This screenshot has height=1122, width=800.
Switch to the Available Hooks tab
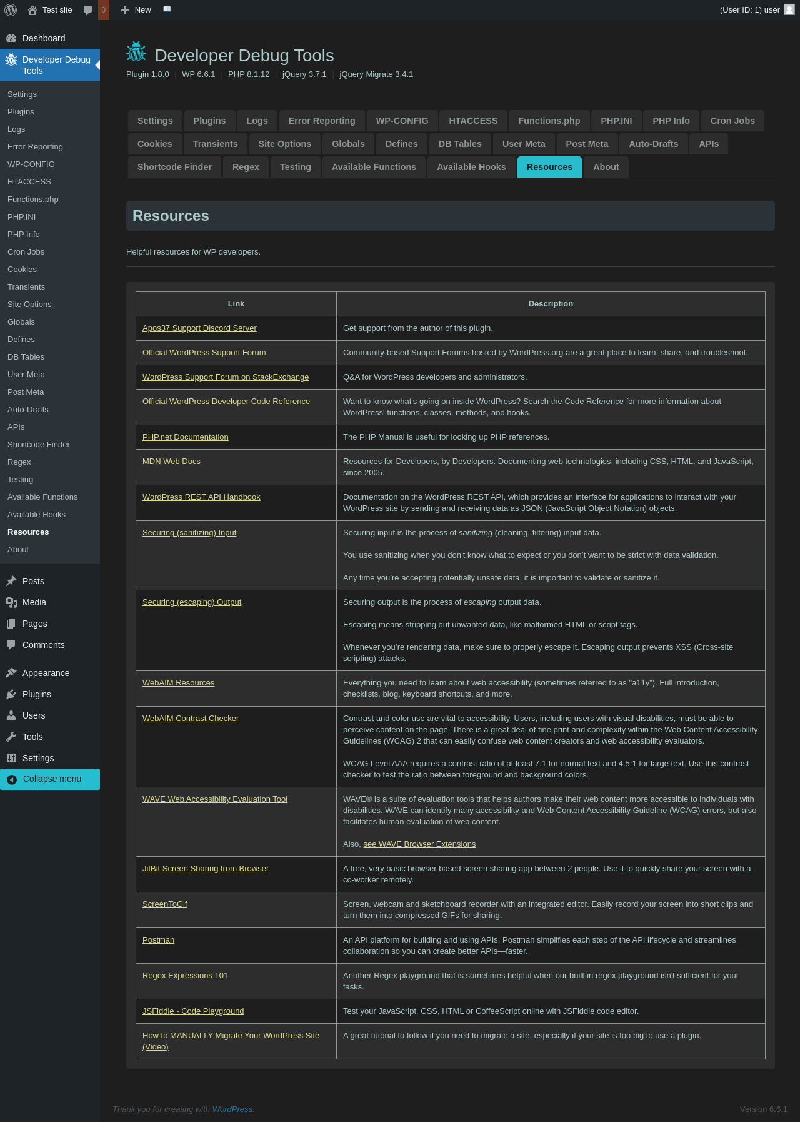click(471, 167)
